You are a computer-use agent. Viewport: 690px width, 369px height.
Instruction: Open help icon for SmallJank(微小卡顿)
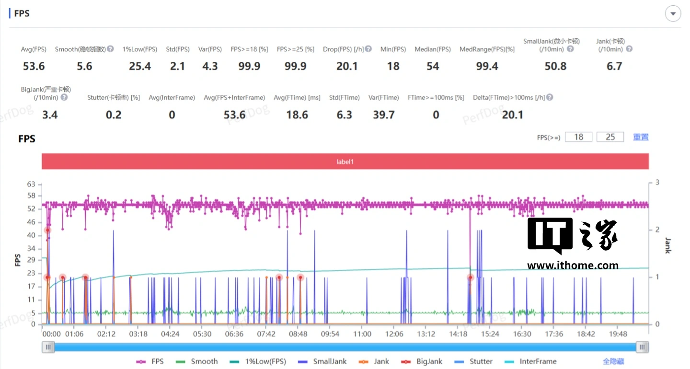click(x=570, y=49)
